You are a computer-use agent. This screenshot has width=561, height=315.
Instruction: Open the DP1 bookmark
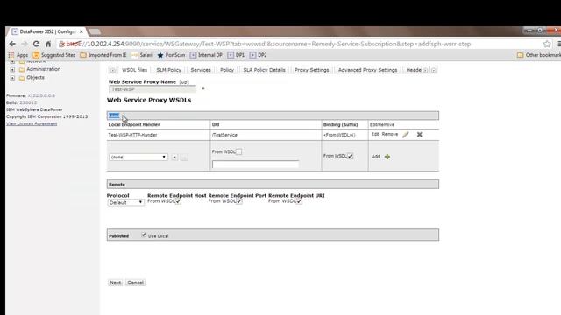236,55
